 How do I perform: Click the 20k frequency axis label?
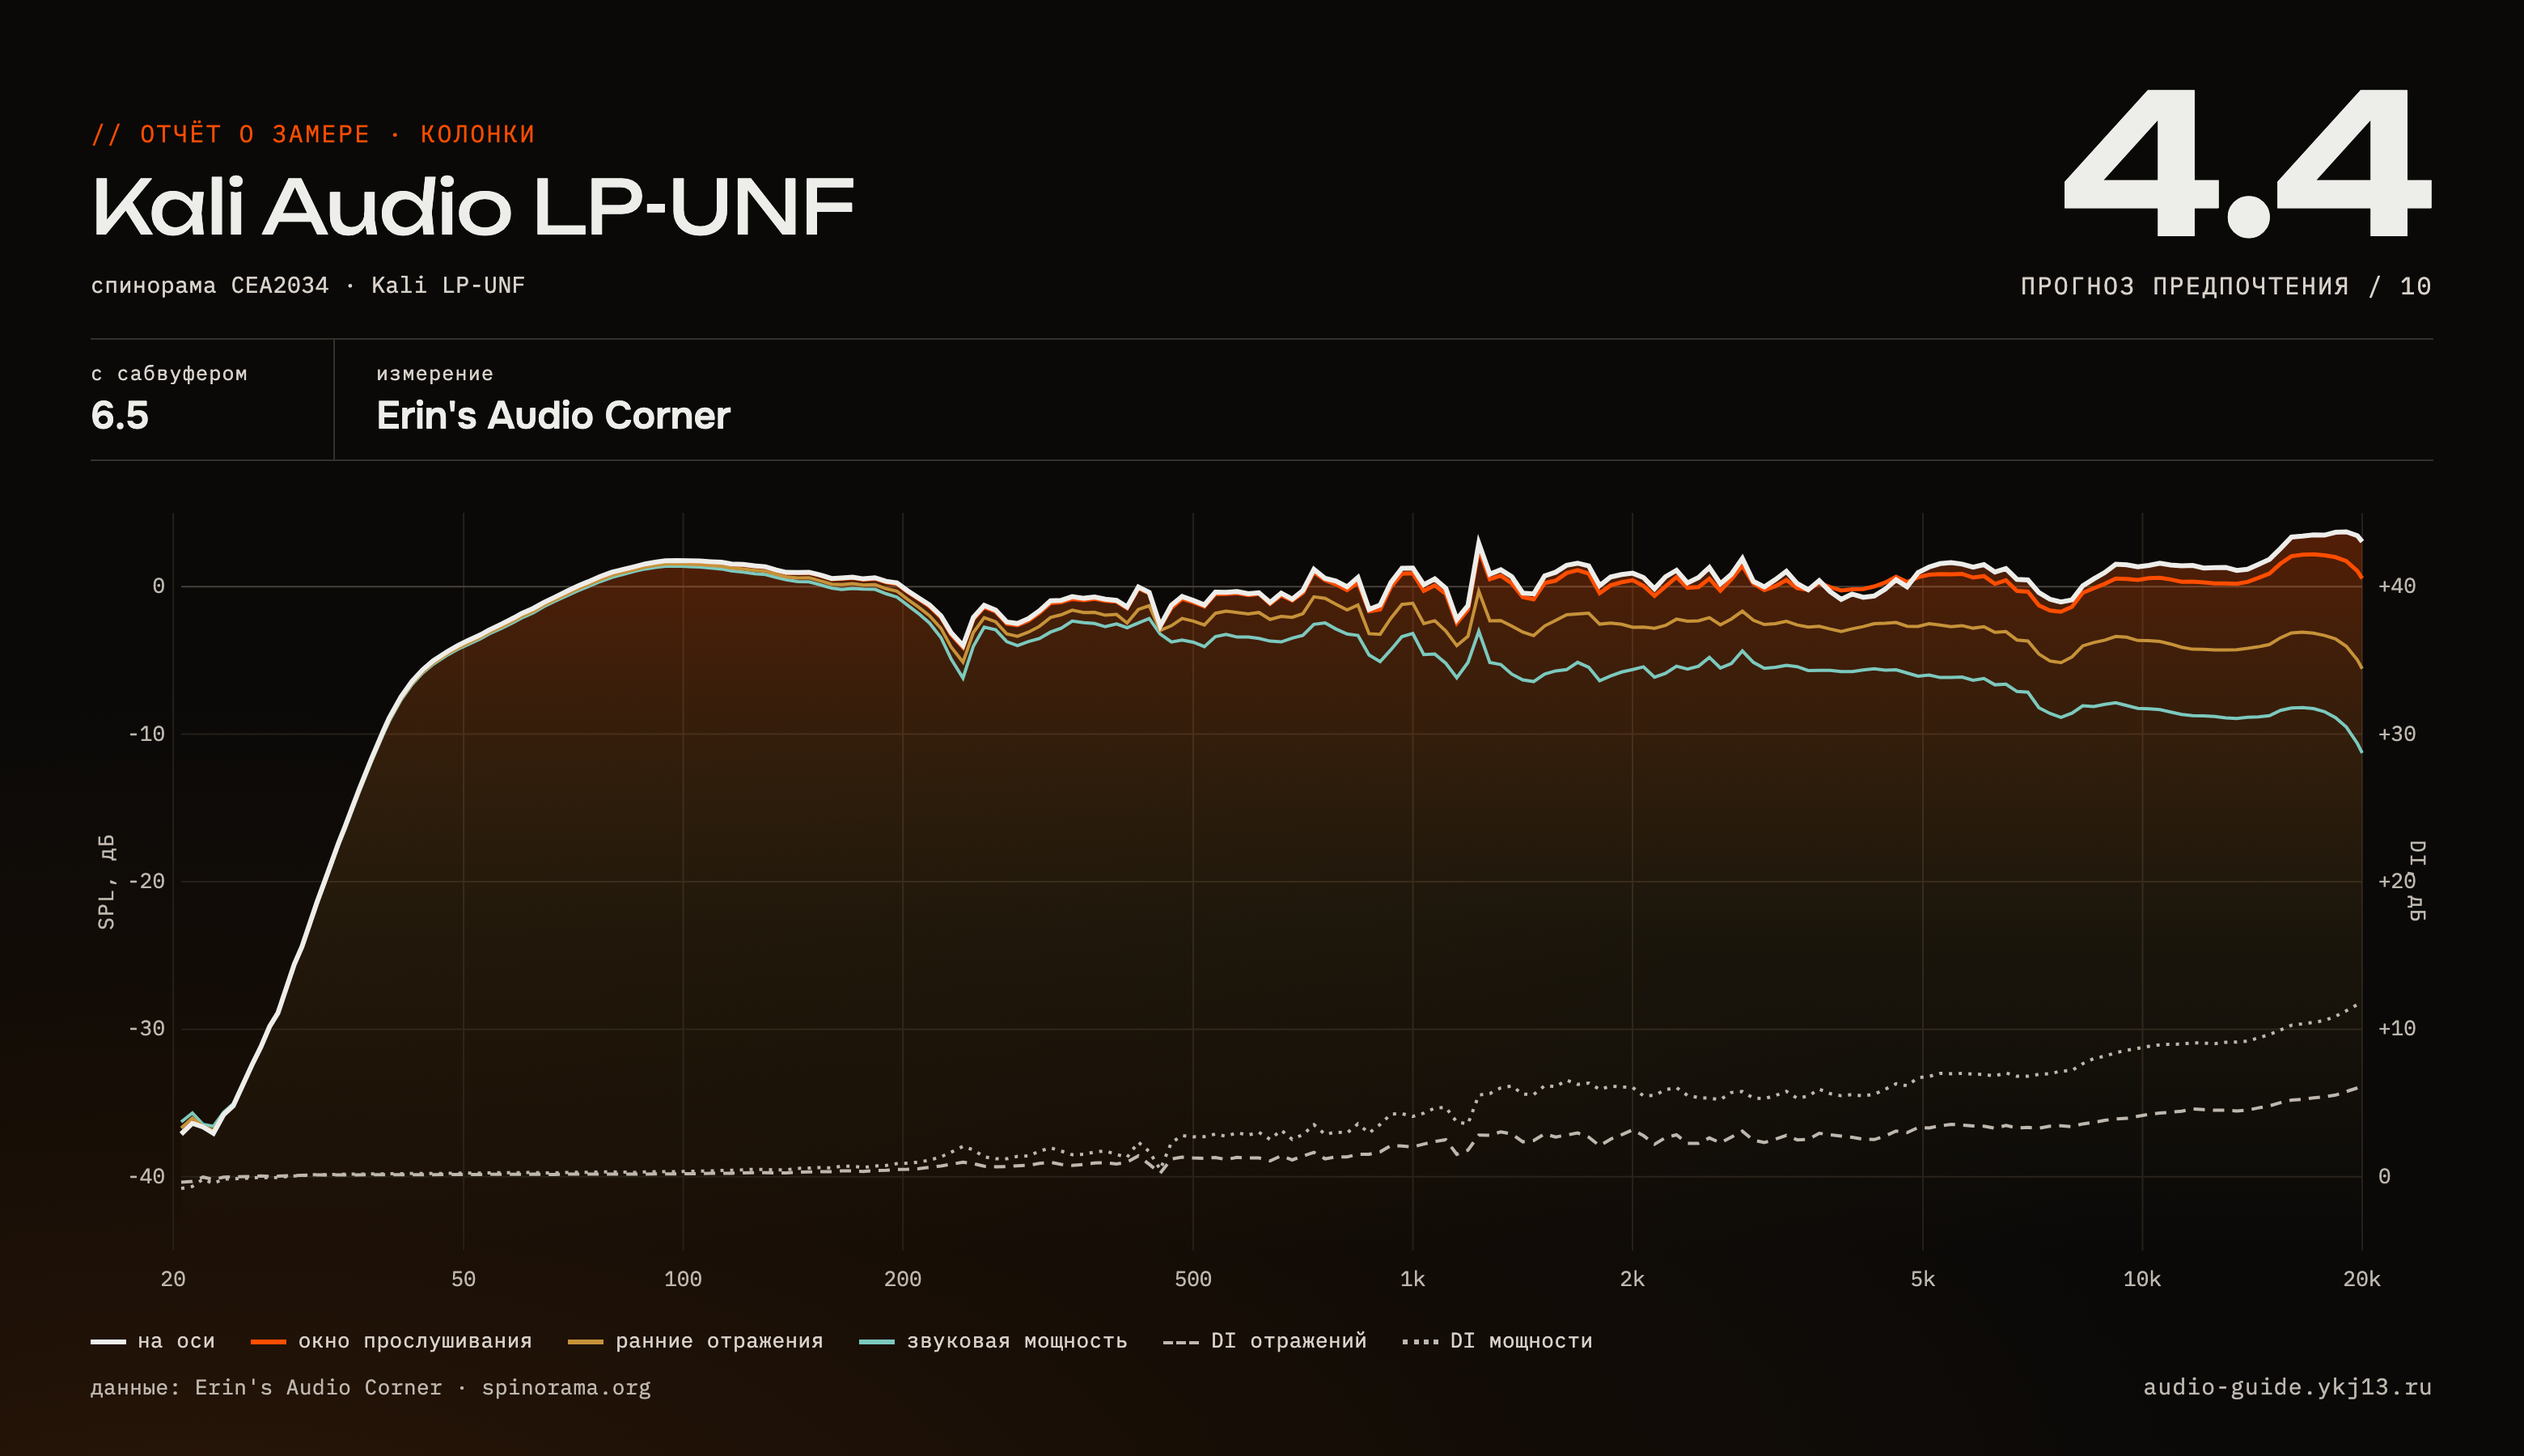click(2362, 1279)
